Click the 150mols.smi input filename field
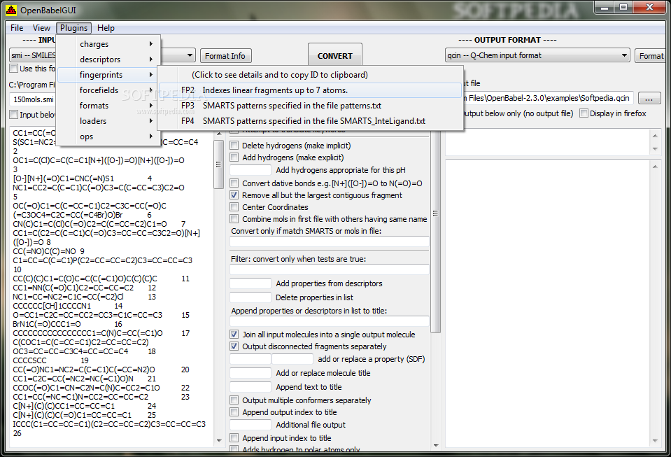 pos(34,99)
